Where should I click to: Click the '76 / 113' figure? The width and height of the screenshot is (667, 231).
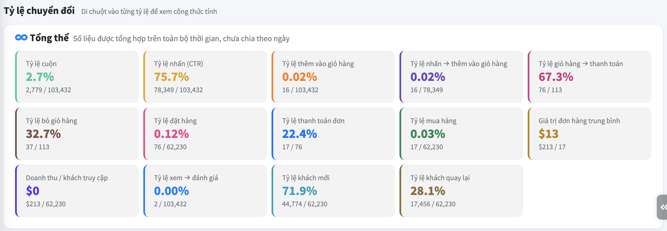coord(550,90)
